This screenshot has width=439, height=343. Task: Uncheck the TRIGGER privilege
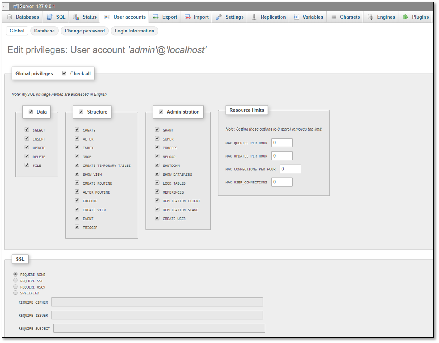77,227
